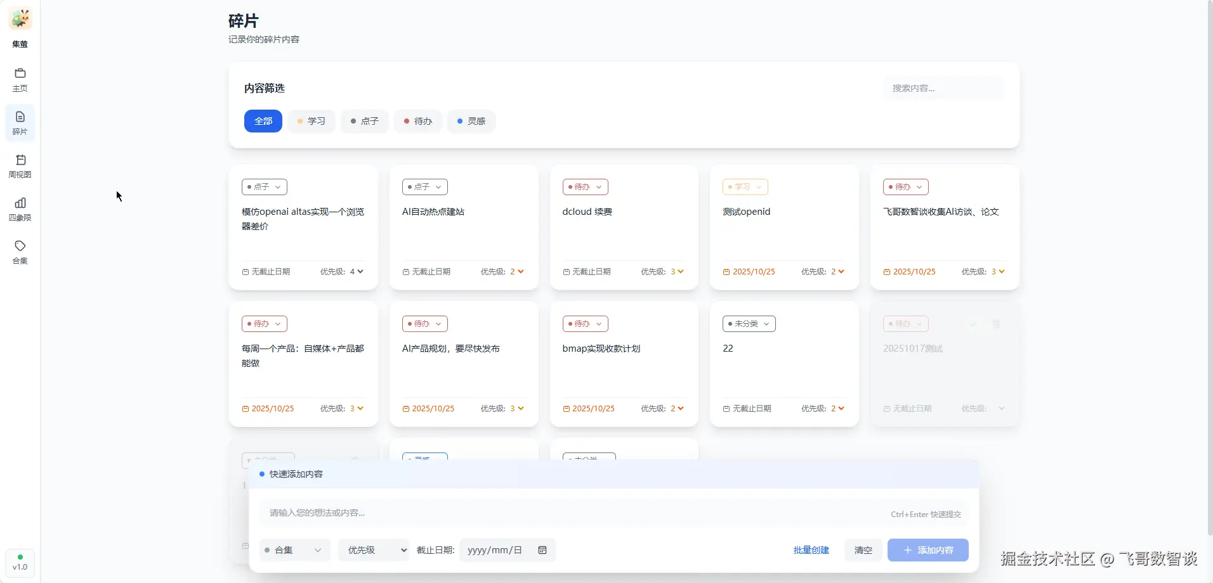Filter fragments by 学习 tag
Viewport: 1213px width, 583px height.
311,121
